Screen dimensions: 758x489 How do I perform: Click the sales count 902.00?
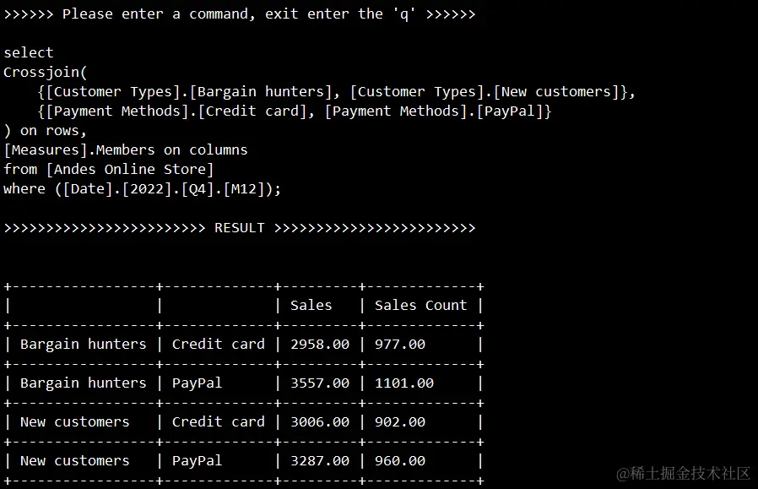coord(400,421)
